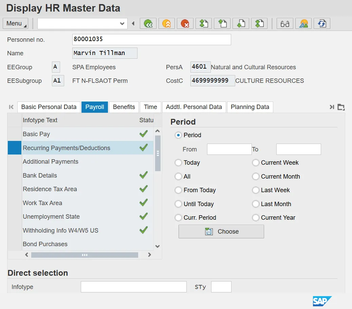Choose the Last Week period option

256,190
